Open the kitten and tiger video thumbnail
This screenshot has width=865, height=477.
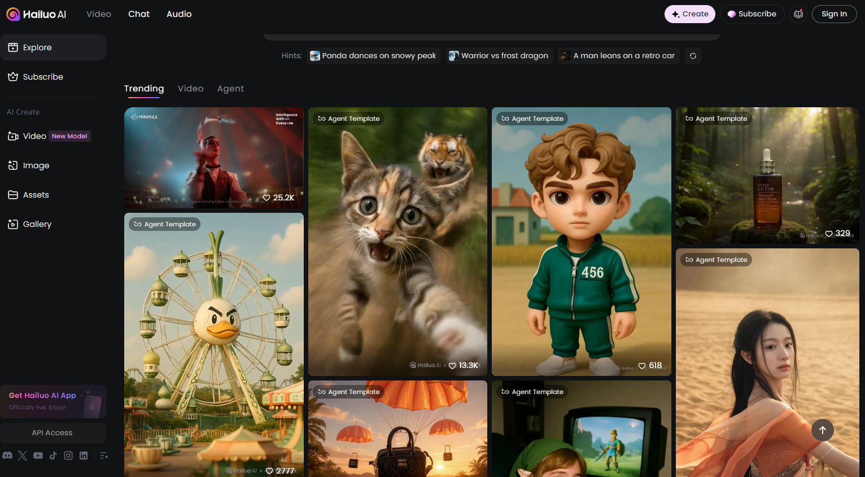tap(397, 242)
